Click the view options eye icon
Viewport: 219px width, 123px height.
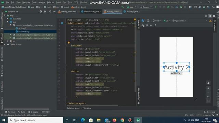coord(143,25)
